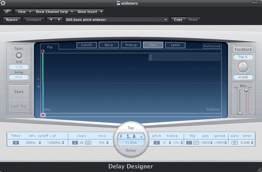Image resolution: width=262 pixels, height=172 pixels.
Task: Select the 12 dB filter slope
Action: point(88,143)
